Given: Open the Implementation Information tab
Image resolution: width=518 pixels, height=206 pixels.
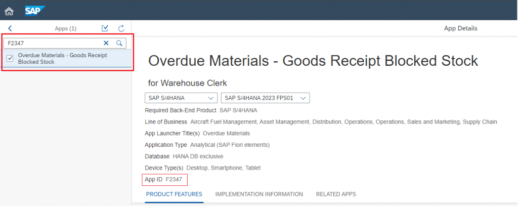Looking at the screenshot, I should [x=259, y=194].
